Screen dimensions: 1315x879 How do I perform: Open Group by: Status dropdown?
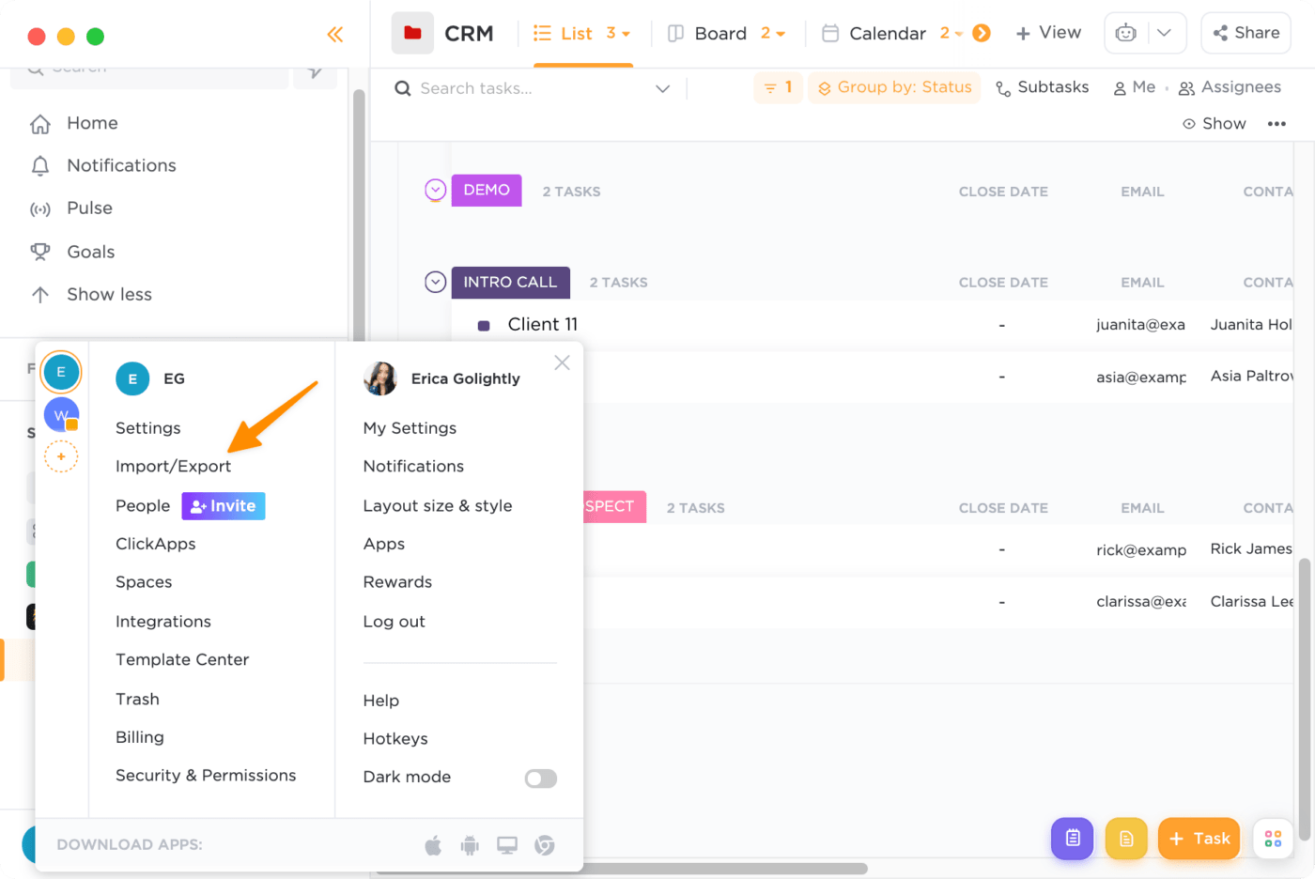click(894, 87)
